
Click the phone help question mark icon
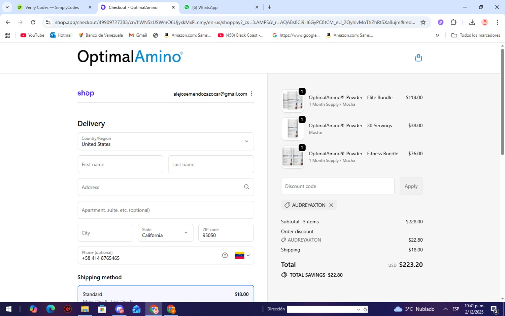coord(225,255)
